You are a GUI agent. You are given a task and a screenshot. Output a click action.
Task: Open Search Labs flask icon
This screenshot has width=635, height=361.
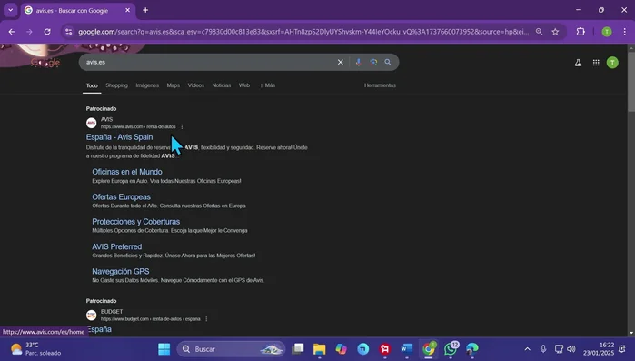click(x=579, y=63)
